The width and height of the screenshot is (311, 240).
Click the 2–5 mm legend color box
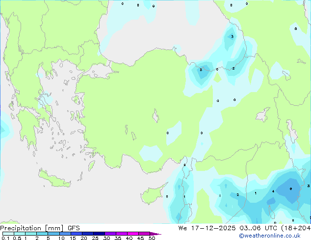click(42, 234)
